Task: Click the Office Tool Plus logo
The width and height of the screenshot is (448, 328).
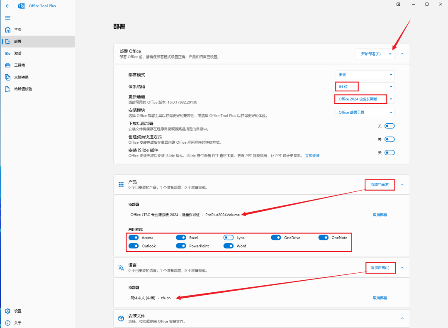Action: coord(21,6)
